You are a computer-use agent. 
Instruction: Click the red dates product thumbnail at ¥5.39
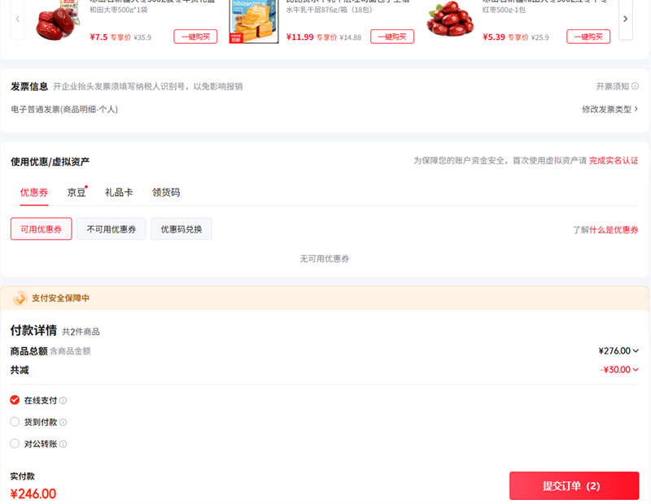coord(450,20)
